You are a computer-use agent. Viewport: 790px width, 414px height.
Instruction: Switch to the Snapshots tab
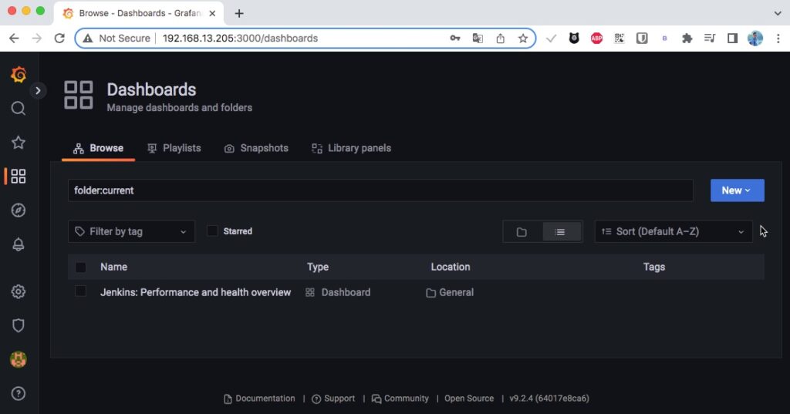pyautogui.click(x=256, y=148)
